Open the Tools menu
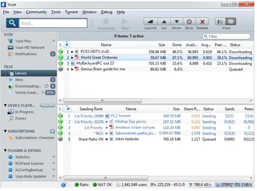The height and width of the screenshot is (191, 257). [x=56, y=12]
